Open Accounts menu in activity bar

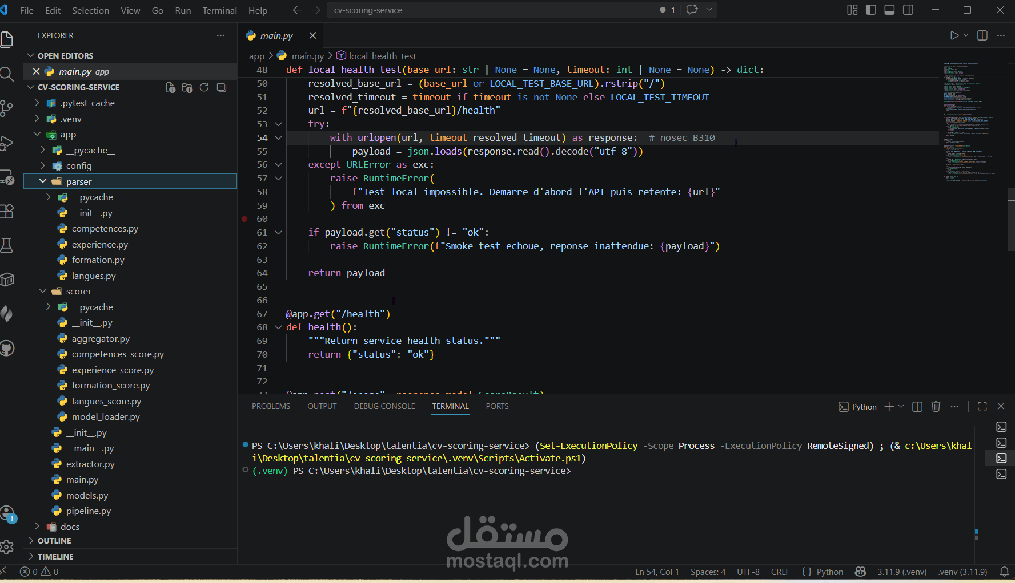click(x=7, y=514)
